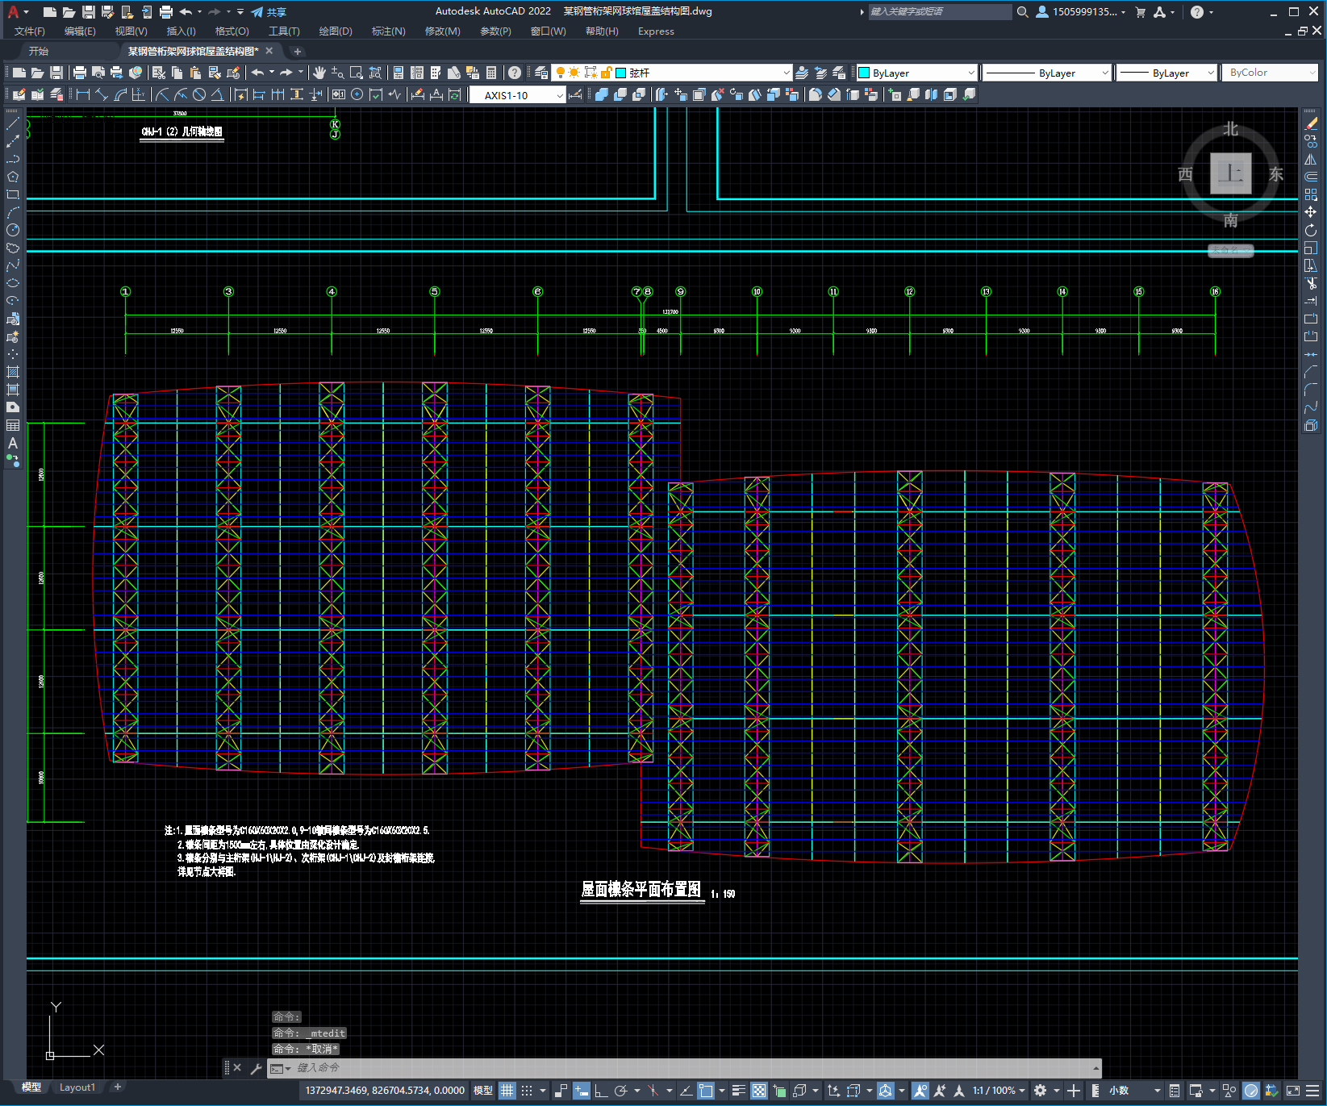Click the 共享 share button
Image resolution: width=1327 pixels, height=1106 pixels.
tap(269, 12)
